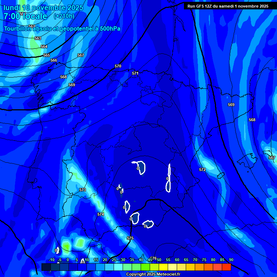Select the 563 contour label
The image size is (277, 277).
(x=38, y=39)
